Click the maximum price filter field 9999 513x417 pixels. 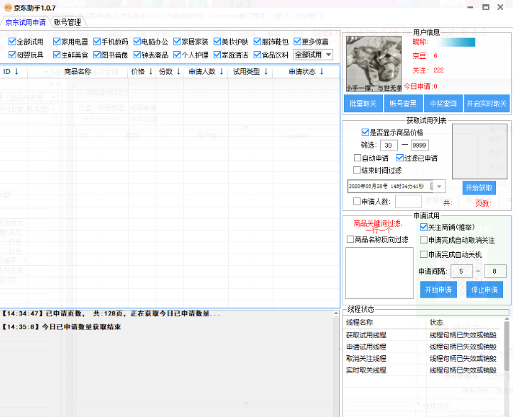tap(420, 145)
